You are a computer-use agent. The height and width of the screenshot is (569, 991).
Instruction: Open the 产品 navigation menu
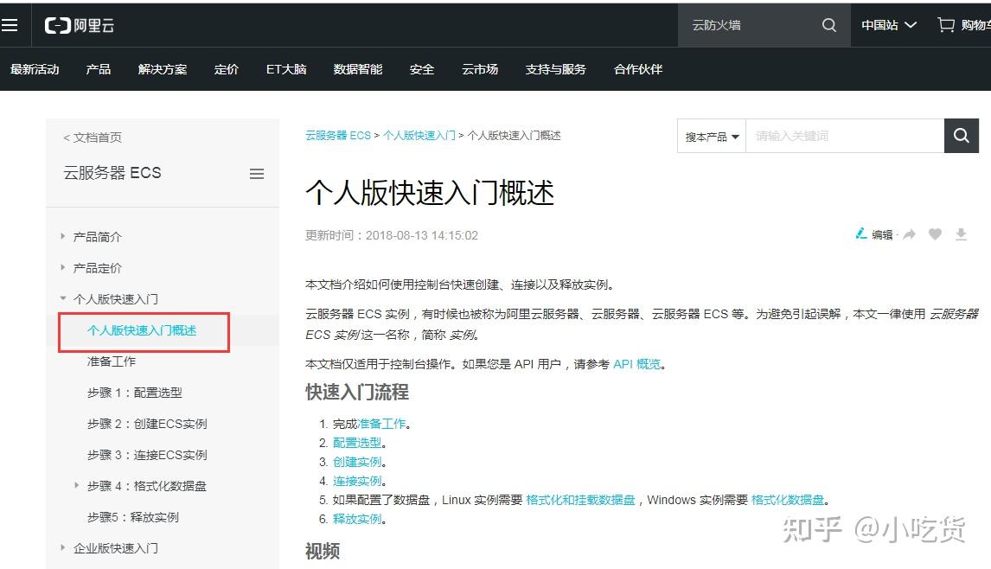tap(98, 69)
